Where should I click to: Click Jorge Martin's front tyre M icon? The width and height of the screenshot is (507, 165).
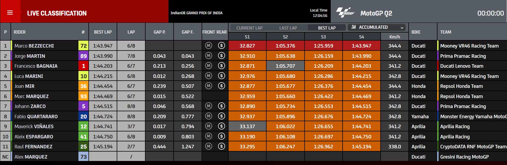[208, 56]
